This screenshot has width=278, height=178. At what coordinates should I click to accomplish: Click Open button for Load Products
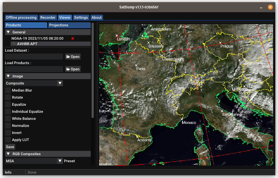tap(73, 69)
